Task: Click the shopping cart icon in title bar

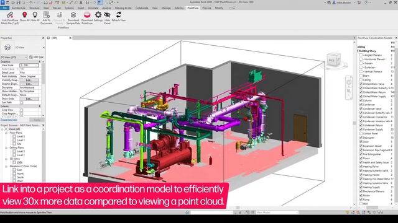Action: coord(359,2)
